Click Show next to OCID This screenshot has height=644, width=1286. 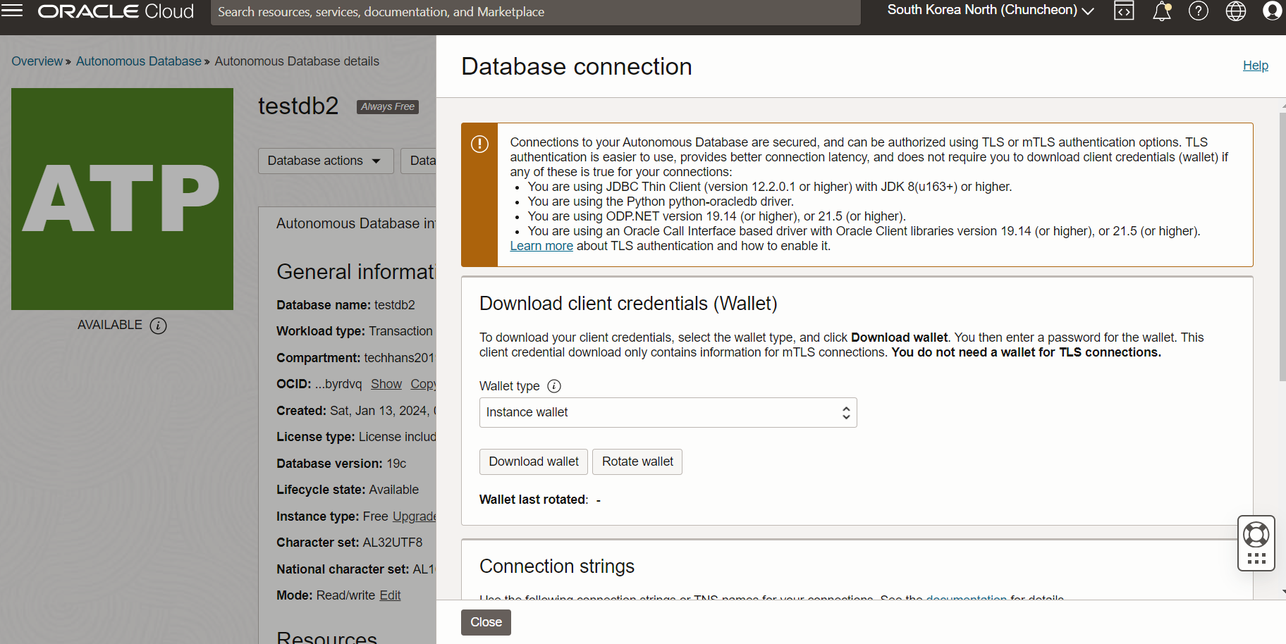point(386,384)
